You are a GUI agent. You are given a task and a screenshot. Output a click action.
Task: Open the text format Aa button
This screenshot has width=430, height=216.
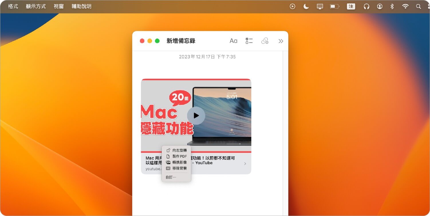tap(233, 41)
